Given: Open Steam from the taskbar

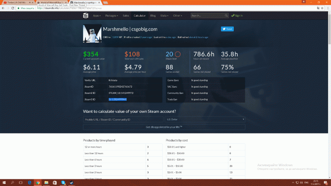Looking at the screenshot, I should [72, 183].
